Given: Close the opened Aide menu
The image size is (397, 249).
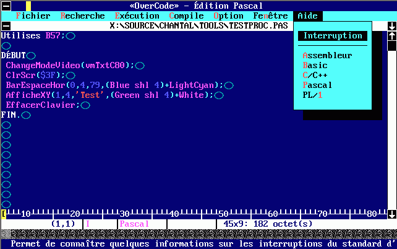Looking at the screenshot, I should 307,16.
